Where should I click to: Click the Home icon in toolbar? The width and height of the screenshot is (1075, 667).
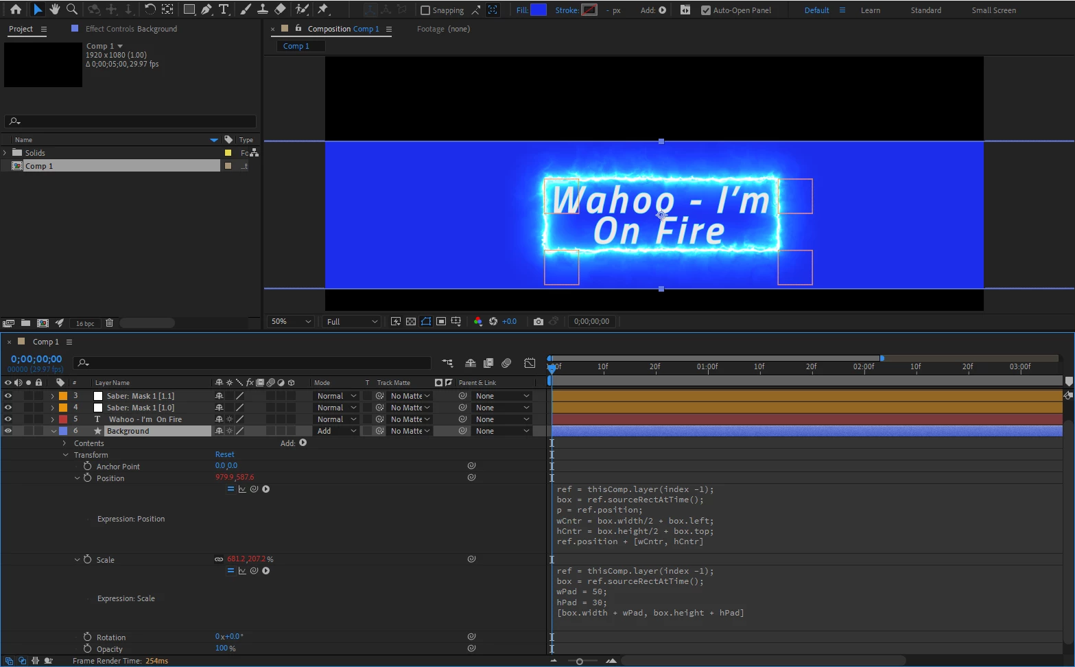click(16, 10)
